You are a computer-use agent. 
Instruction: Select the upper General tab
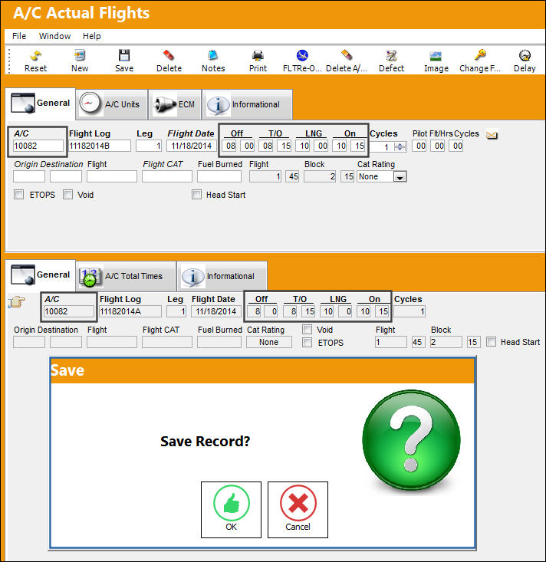tap(41, 104)
